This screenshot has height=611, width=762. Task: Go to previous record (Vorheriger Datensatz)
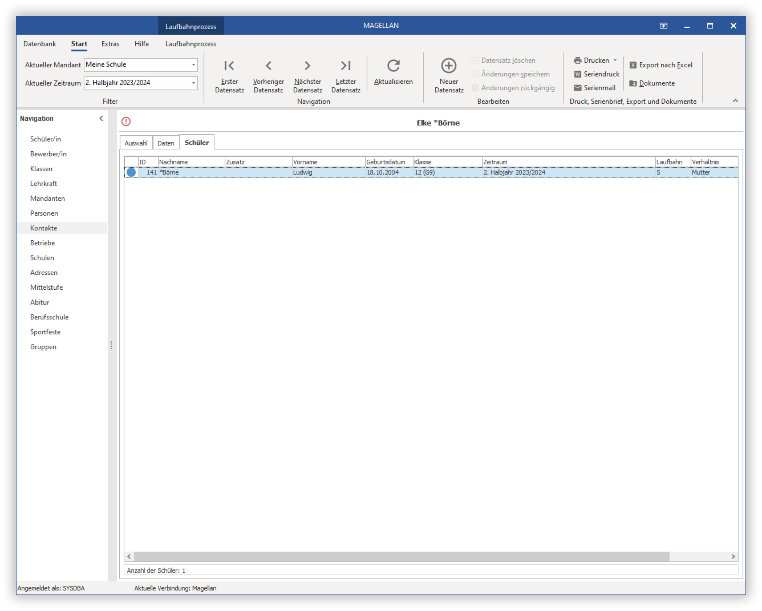pyautogui.click(x=268, y=76)
